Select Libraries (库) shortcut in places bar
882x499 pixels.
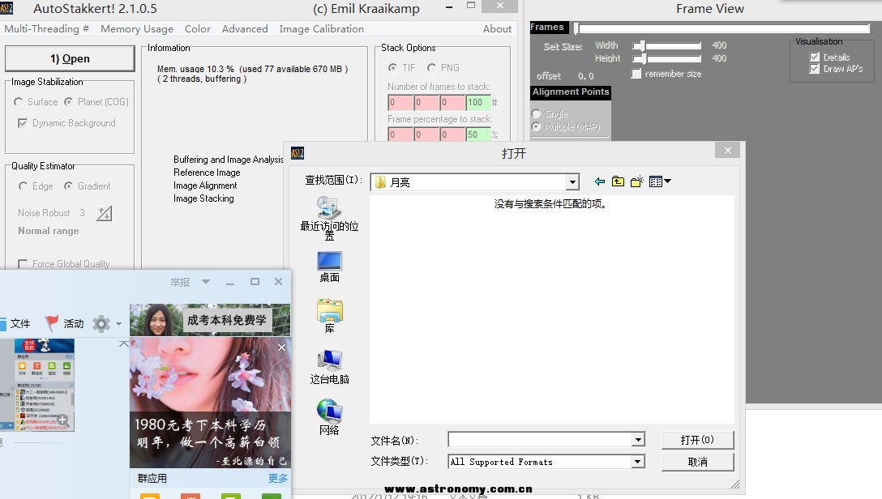click(330, 317)
